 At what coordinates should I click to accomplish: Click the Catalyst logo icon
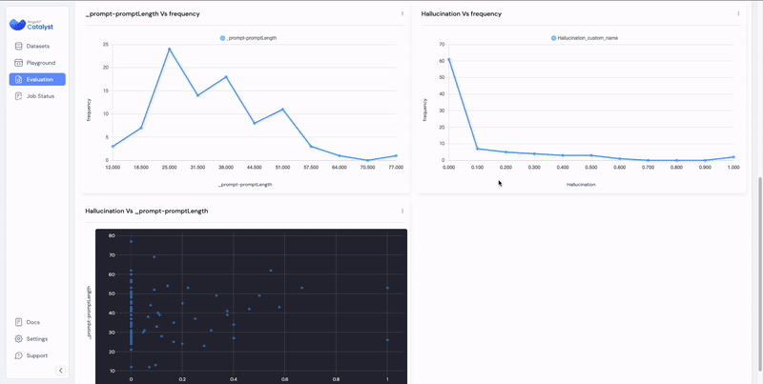[x=16, y=26]
